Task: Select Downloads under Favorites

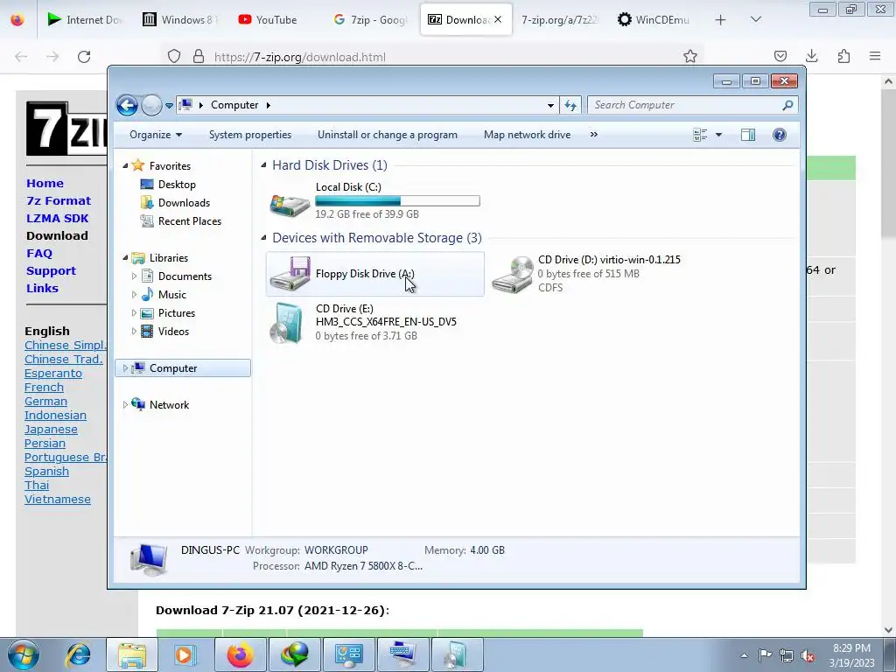Action: pyautogui.click(x=184, y=203)
